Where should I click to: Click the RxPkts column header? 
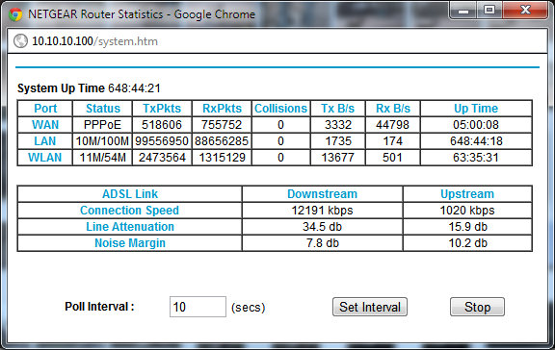[222, 109]
